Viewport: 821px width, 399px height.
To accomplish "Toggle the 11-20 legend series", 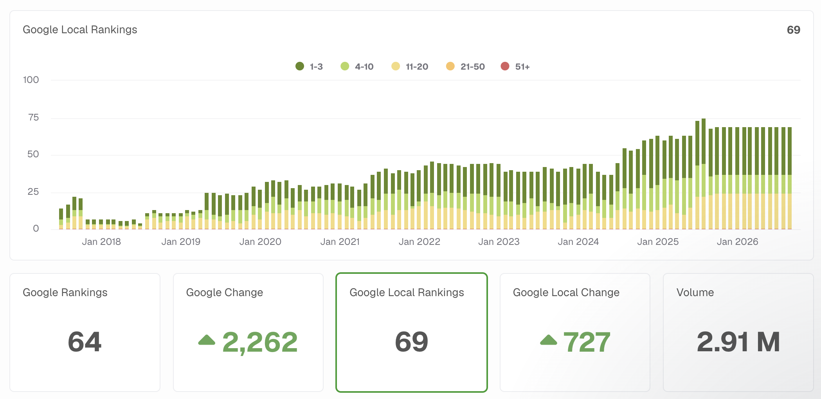I will pos(410,66).
